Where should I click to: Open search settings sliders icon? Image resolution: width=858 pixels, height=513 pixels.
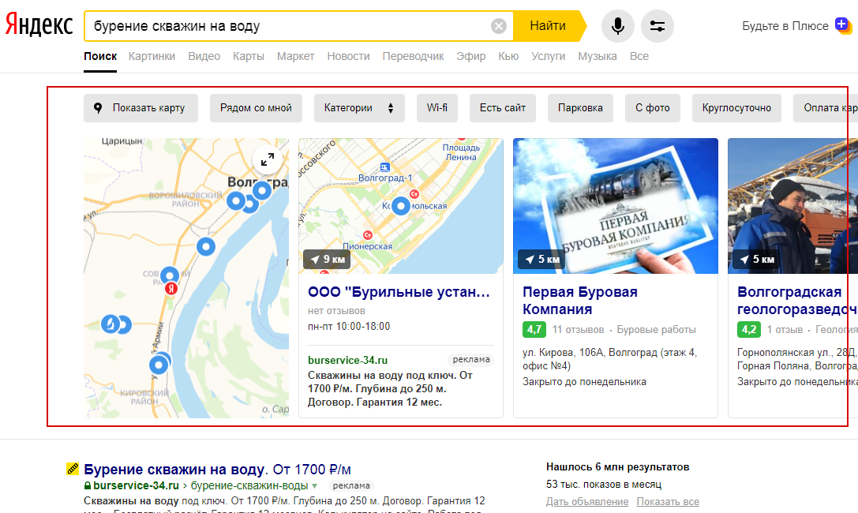(658, 26)
